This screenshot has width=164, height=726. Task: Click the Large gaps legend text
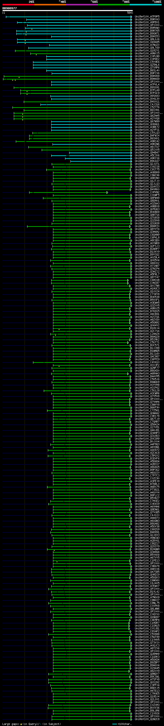click(32, 724)
